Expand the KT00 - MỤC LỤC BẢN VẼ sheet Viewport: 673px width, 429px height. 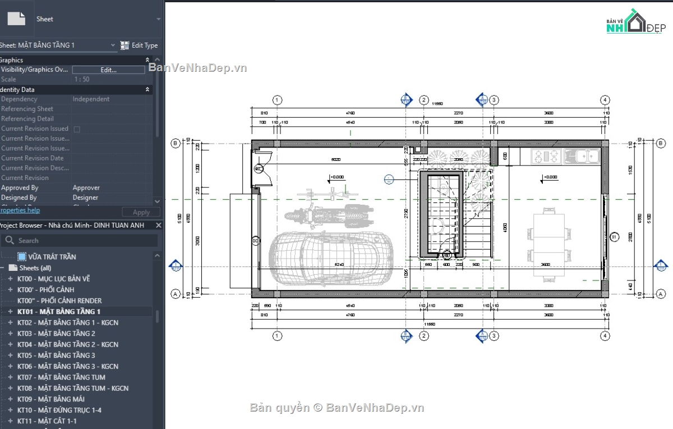(x=10, y=279)
